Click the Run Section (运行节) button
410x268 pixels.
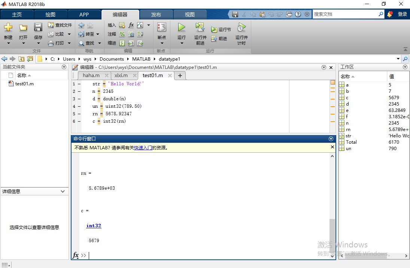tap(221, 30)
